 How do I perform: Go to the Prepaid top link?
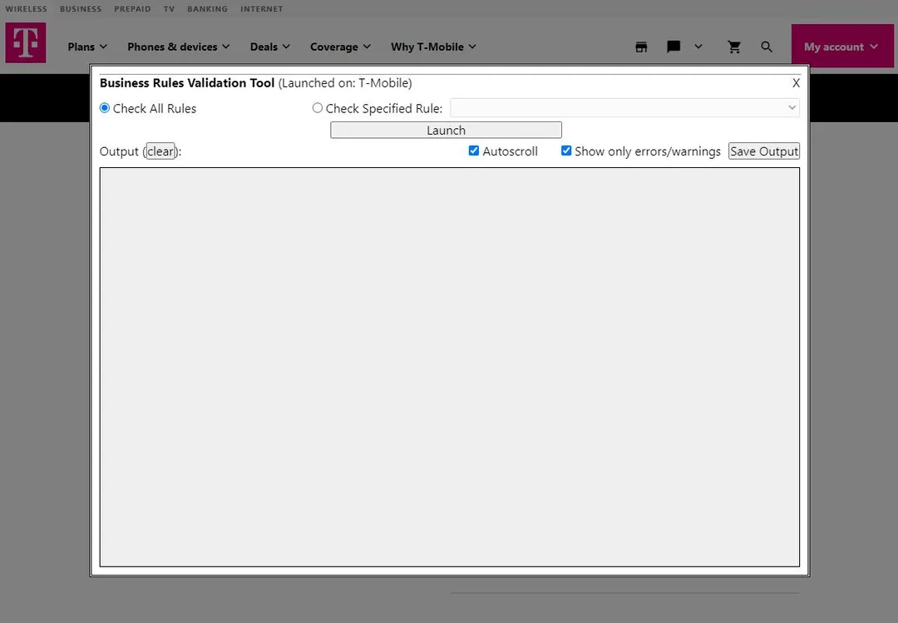coord(132,9)
